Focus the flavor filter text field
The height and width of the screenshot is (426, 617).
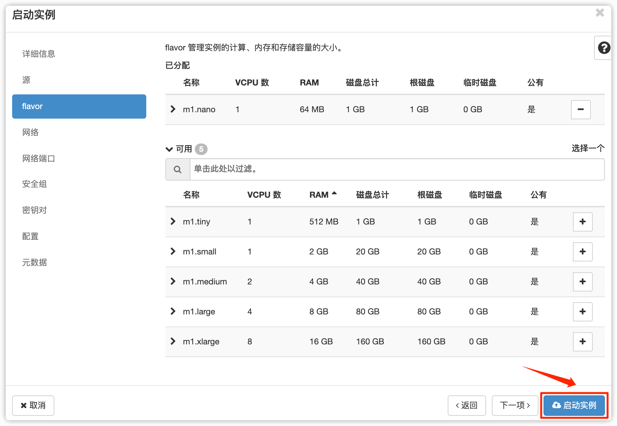coord(397,169)
